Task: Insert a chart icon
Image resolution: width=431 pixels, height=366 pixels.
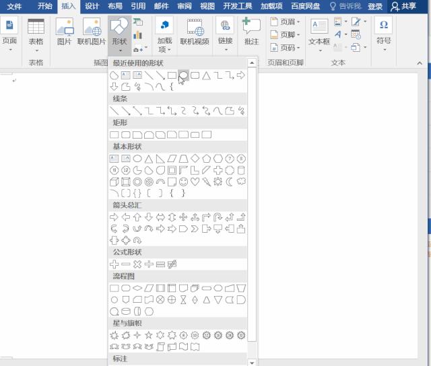Action: [x=137, y=35]
